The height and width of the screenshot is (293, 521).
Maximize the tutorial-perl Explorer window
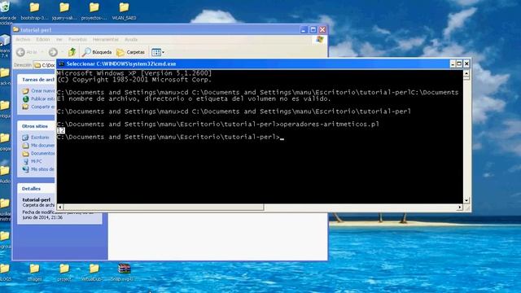(x=313, y=29)
